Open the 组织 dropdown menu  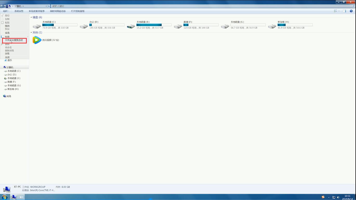(x=6, y=11)
